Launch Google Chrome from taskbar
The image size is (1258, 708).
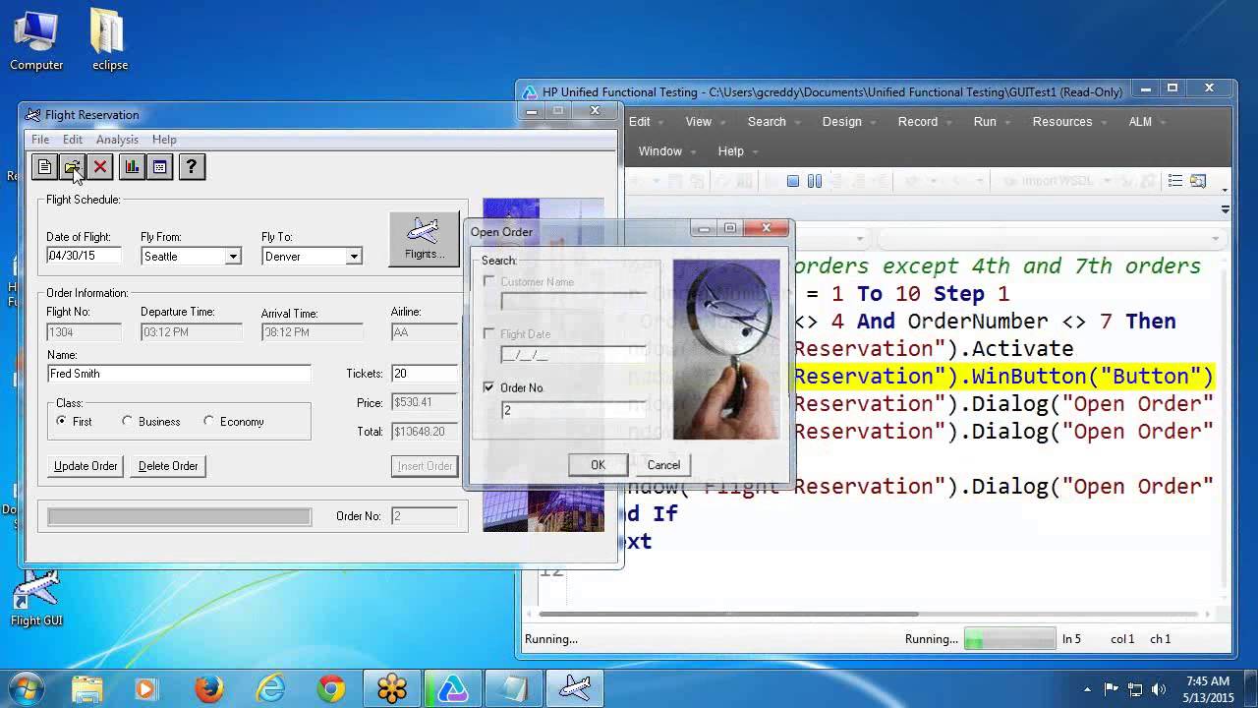tap(331, 688)
